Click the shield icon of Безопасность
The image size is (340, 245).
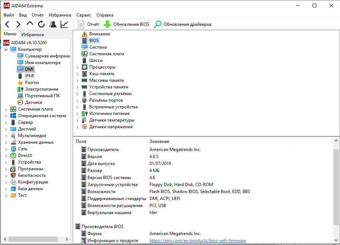pyautogui.click(x=13, y=175)
